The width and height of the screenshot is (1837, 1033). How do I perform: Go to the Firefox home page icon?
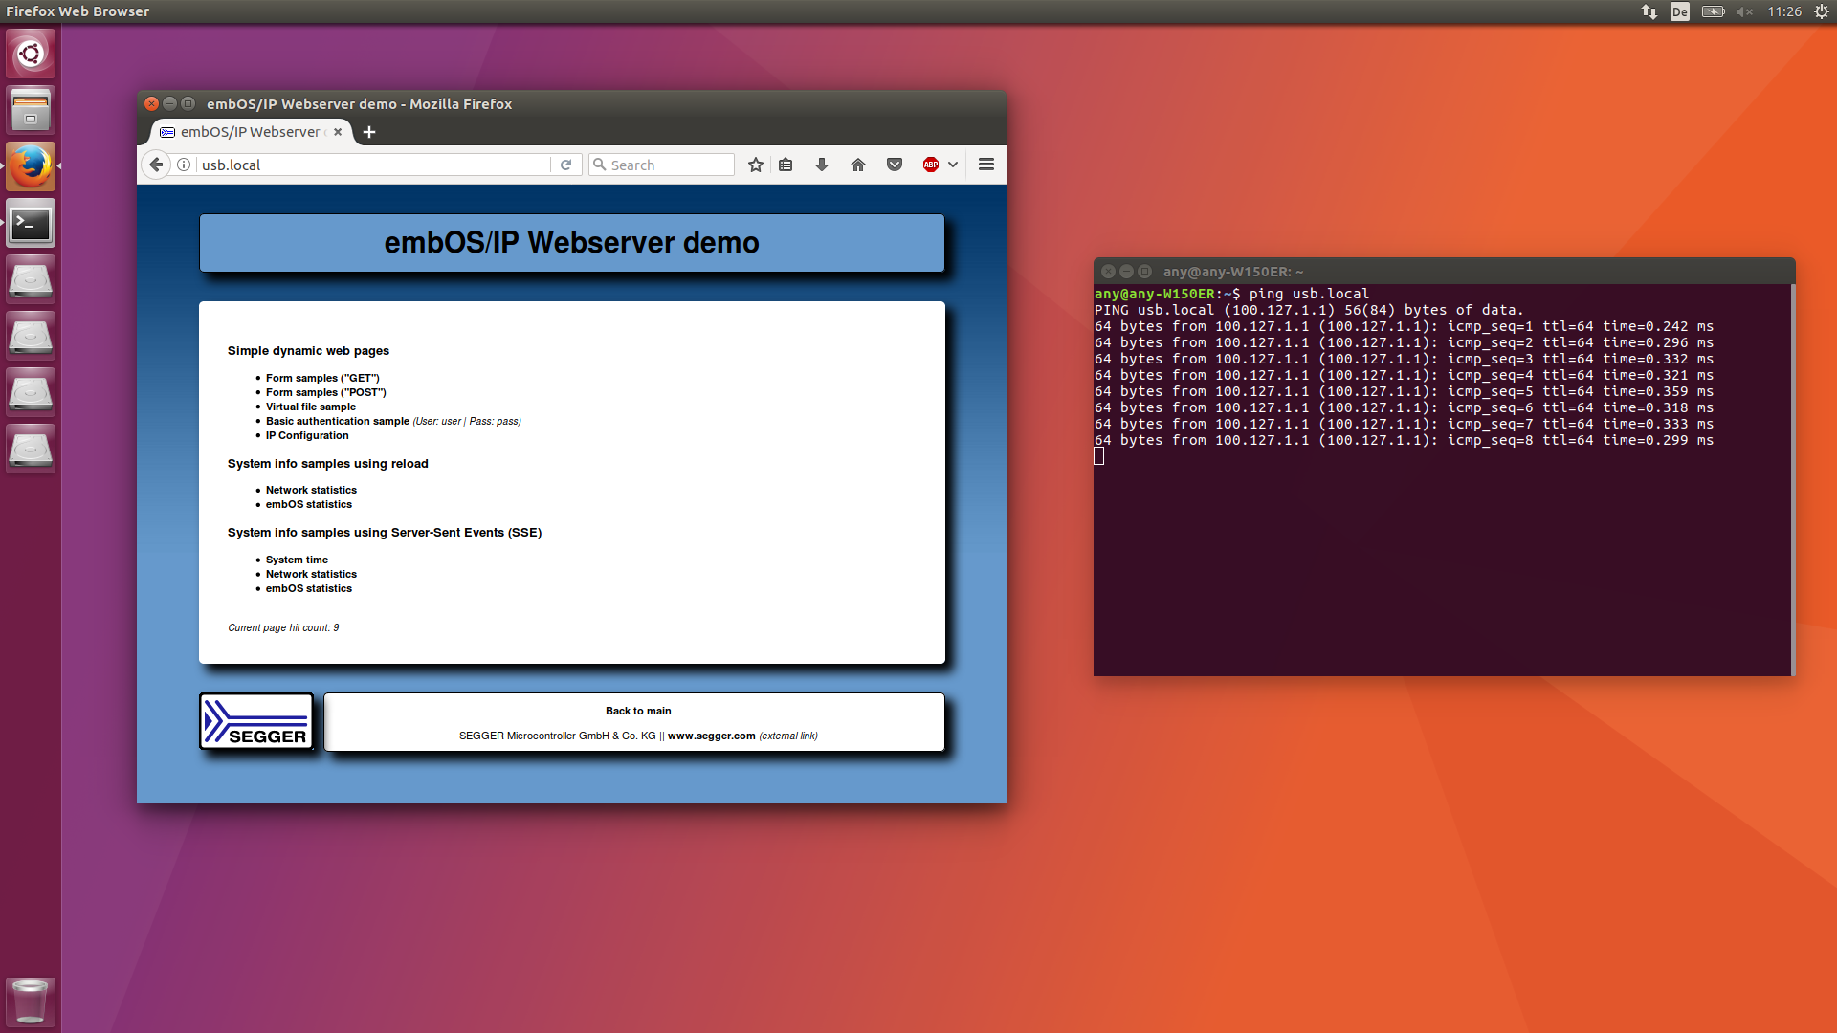point(858,165)
